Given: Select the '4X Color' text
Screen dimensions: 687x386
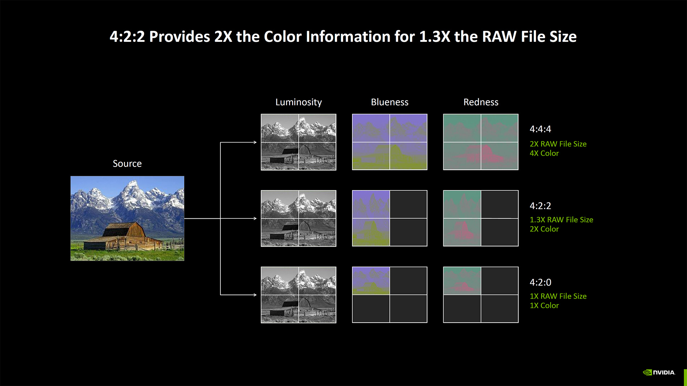Looking at the screenshot, I should (x=544, y=153).
